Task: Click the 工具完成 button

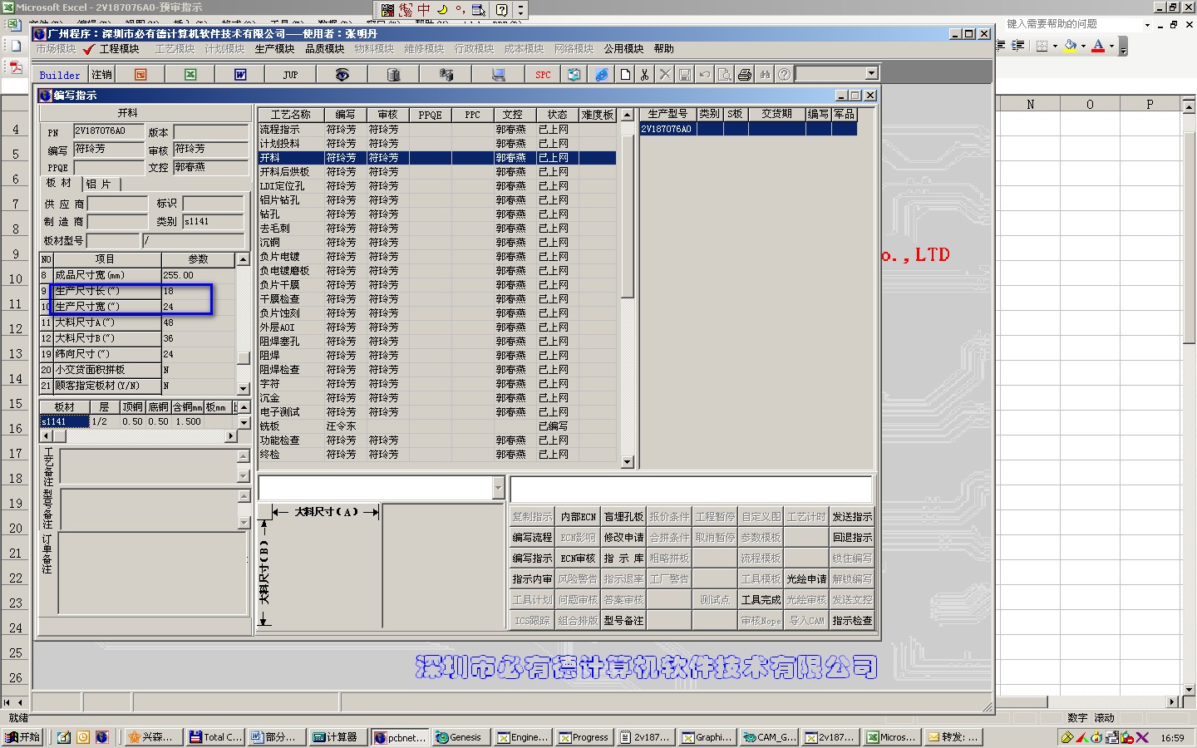Action: click(x=761, y=600)
